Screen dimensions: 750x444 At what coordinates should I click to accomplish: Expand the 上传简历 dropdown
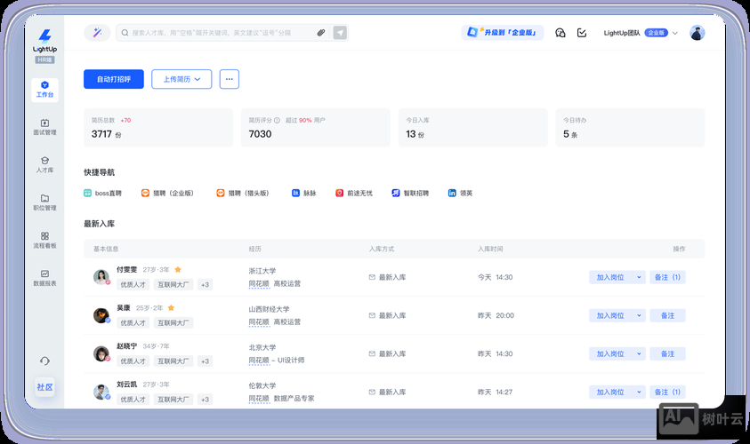(x=181, y=79)
